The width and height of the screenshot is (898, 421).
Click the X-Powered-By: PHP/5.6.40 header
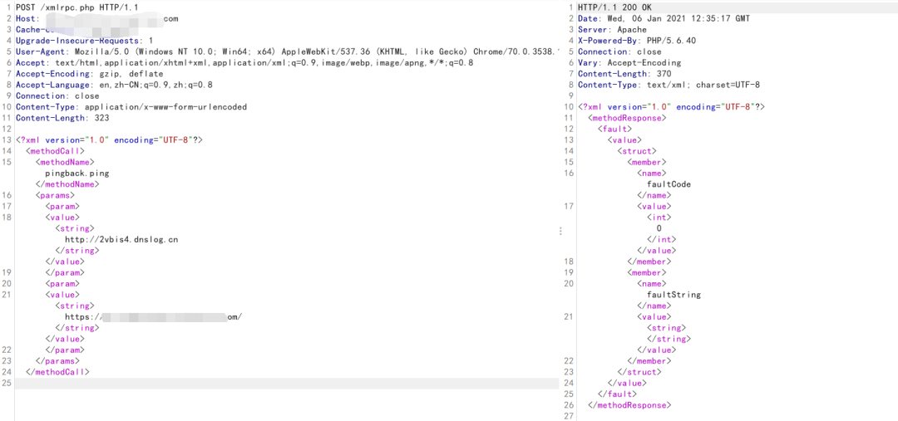637,41
